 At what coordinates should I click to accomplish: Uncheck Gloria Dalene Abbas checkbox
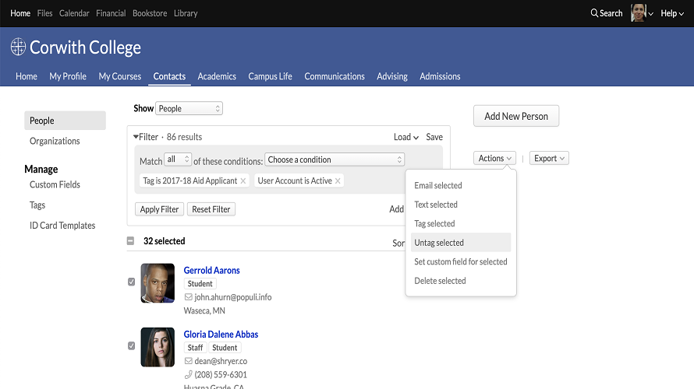pyautogui.click(x=131, y=345)
